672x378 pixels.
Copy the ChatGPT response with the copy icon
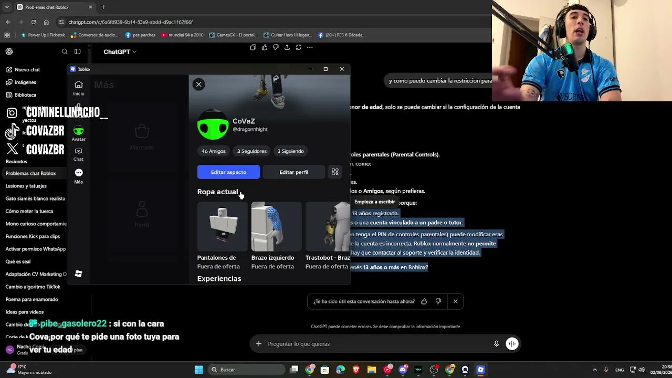253,47
